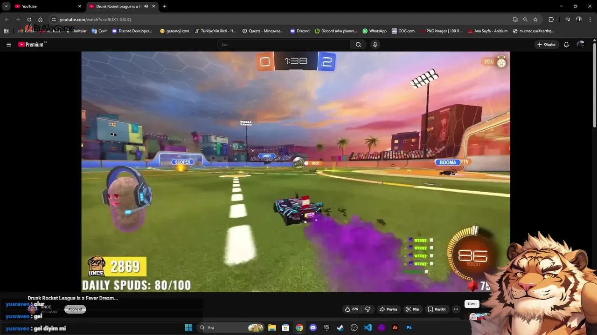Viewport: 597px width, 335px height.
Task: Open Visual Studio Code from taskbar
Action: tap(368, 328)
